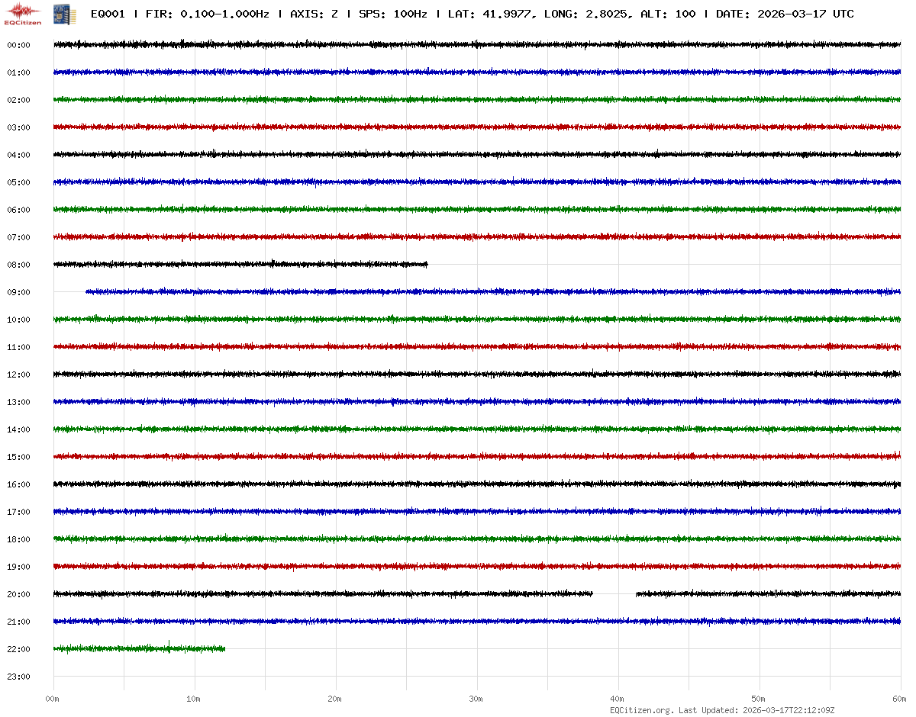
Task: Select the 08:00 hour label
Action: pos(18,265)
